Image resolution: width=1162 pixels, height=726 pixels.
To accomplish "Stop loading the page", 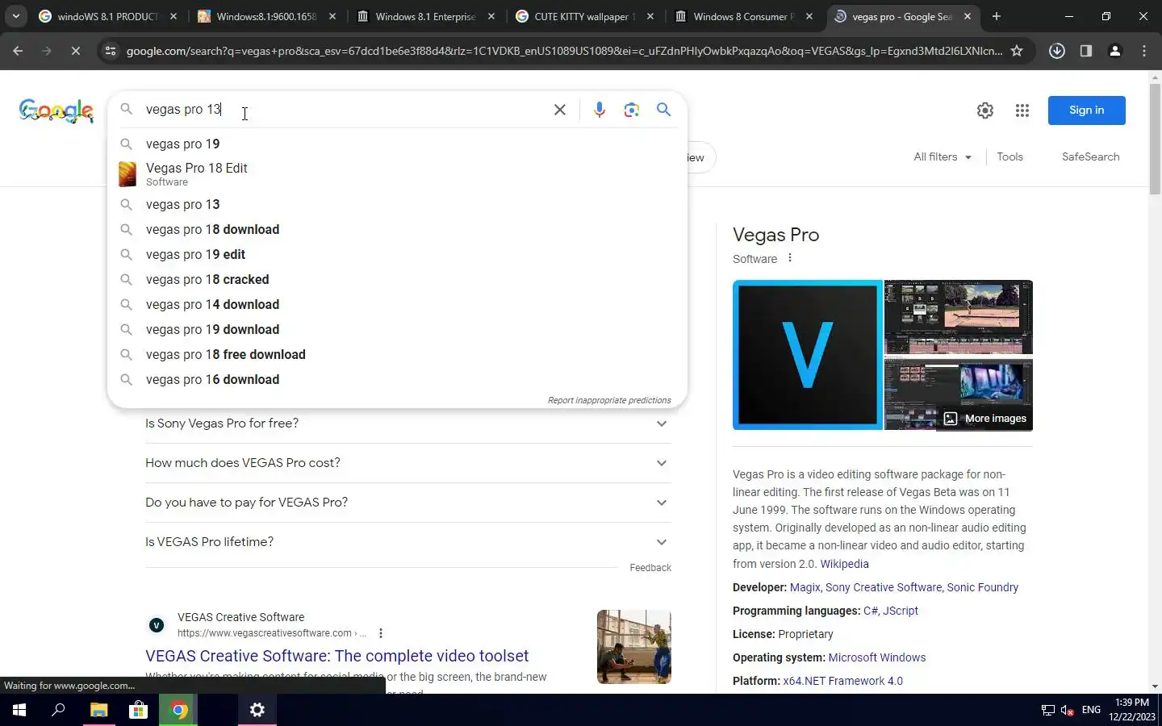I will [75, 51].
